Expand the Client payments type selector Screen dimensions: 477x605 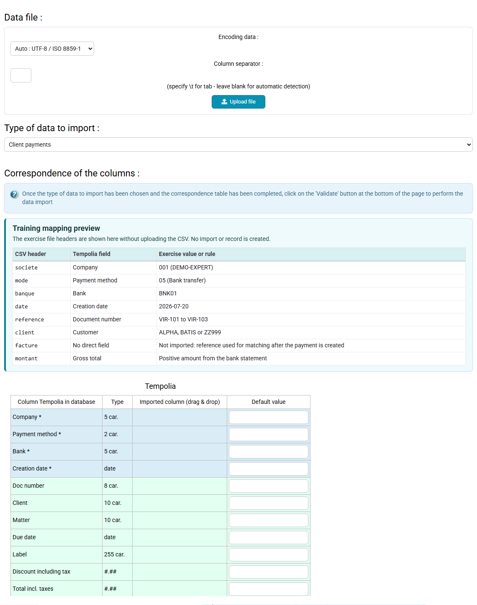pyautogui.click(x=238, y=145)
